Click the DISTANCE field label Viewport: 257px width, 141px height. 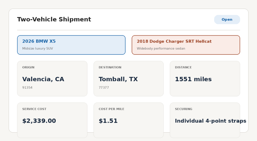click(x=183, y=67)
